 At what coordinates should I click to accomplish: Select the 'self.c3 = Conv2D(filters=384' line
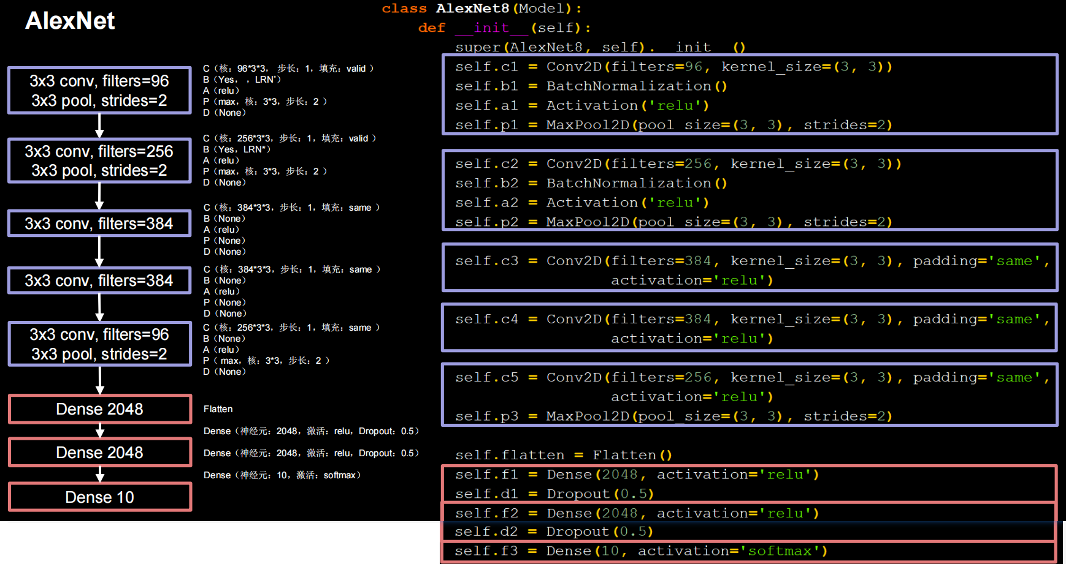pos(753,261)
